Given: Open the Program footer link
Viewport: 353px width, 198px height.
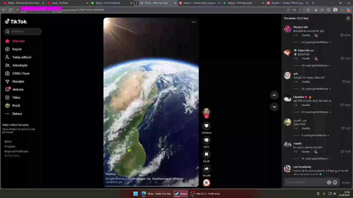Looking at the screenshot, I should (10, 147).
